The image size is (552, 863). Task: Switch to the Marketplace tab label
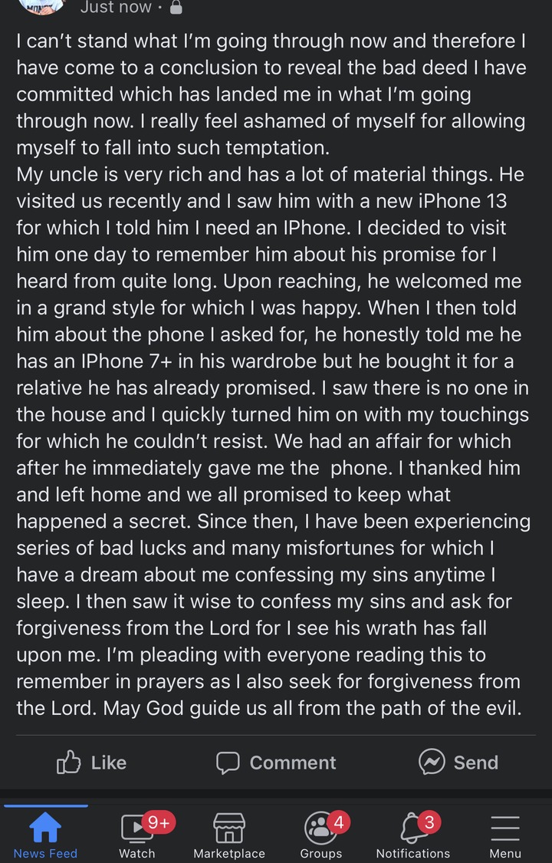(229, 853)
